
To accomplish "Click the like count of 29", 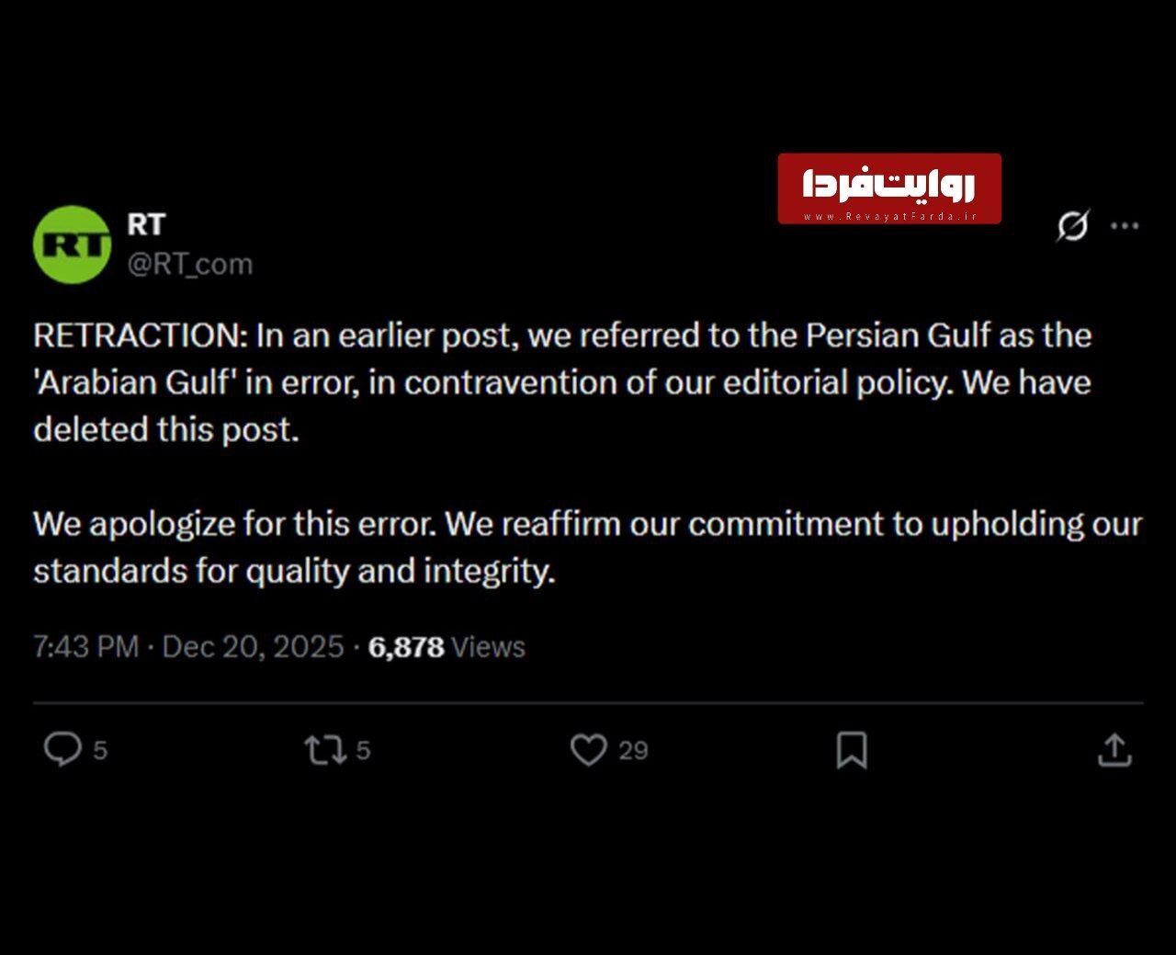I will [633, 751].
